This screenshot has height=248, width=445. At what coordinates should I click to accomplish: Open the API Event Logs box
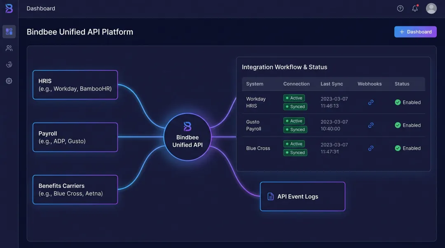click(302, 197)
